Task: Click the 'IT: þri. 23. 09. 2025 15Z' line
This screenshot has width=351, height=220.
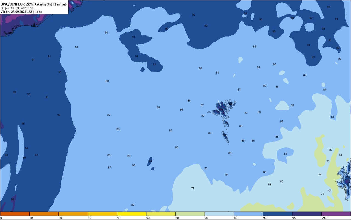Action: click(17, 8)
